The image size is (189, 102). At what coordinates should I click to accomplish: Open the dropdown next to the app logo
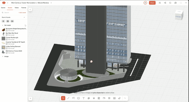[8, 3]
